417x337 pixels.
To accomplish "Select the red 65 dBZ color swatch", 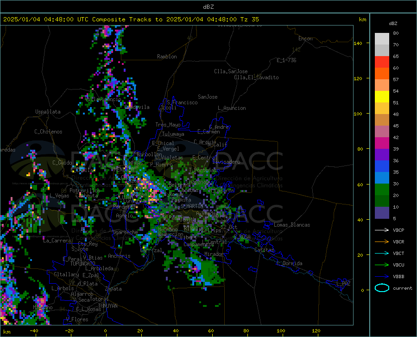I will (382, 62).
